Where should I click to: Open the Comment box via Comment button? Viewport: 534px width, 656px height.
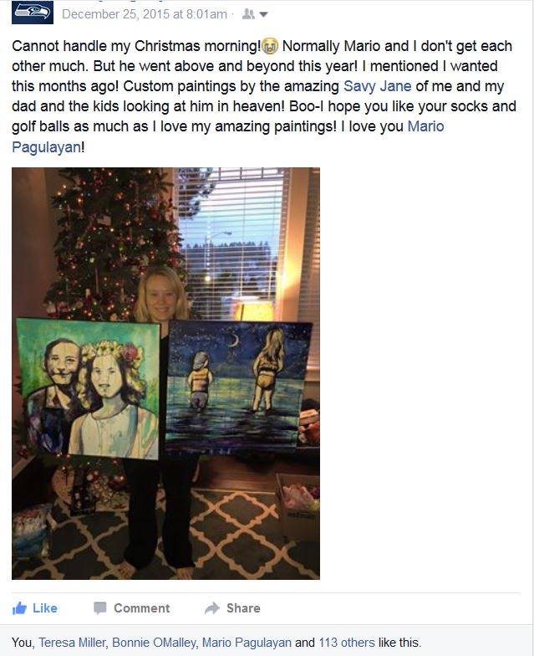coord(132,607)
